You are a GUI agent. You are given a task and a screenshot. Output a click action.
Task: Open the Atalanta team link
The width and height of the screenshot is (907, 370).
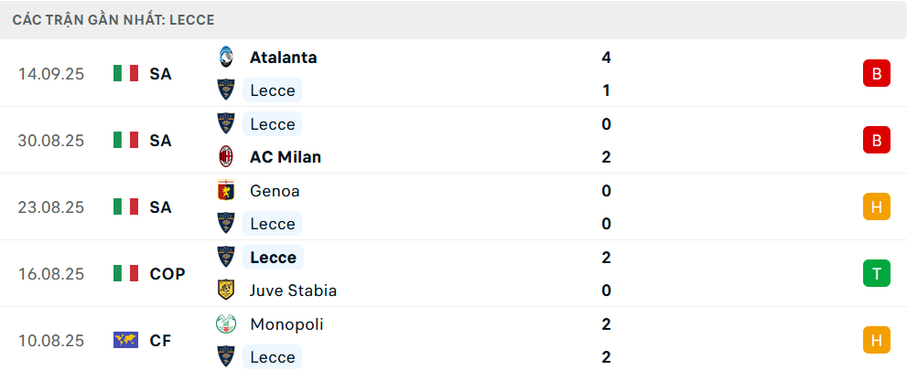pyautogui.click(x=283, y=57)
